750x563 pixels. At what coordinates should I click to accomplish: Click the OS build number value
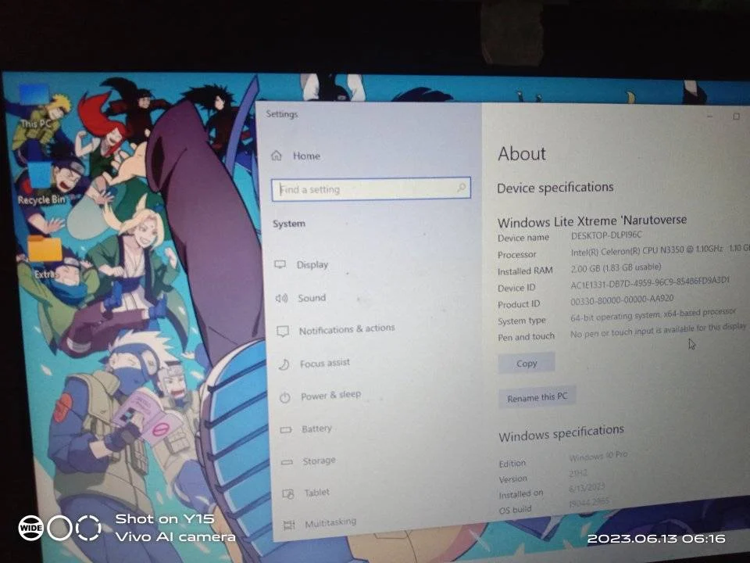[589, 503]
